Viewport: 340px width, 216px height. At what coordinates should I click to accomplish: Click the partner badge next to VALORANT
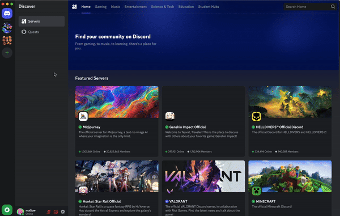point(167,201)
